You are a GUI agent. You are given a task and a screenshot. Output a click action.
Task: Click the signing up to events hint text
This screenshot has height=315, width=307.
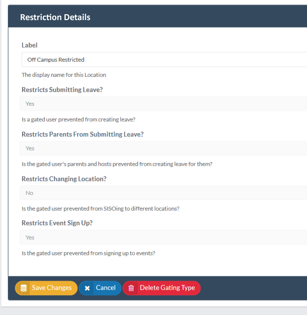[x=88, y=253]
